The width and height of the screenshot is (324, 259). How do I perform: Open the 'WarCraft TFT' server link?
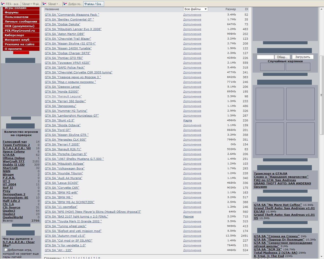point(14,161)
